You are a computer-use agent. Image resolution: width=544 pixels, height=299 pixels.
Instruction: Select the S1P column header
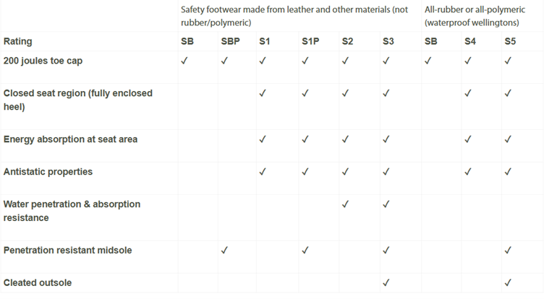pyautogui.click(x=310, y=41)
